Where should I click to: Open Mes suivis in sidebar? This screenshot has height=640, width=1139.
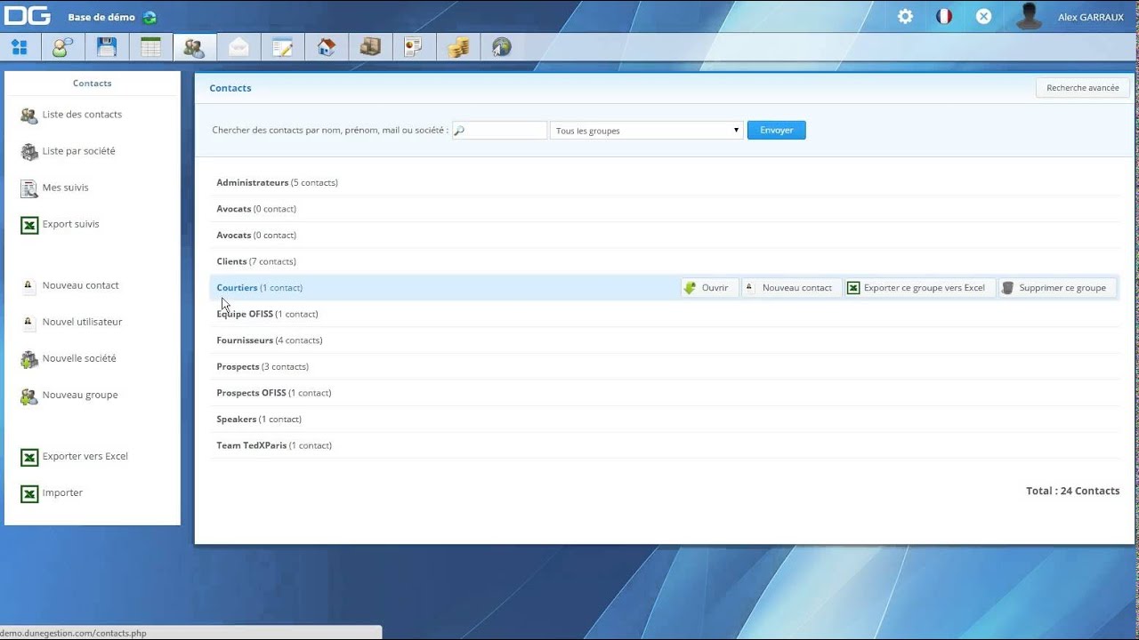tap(65, 188)
